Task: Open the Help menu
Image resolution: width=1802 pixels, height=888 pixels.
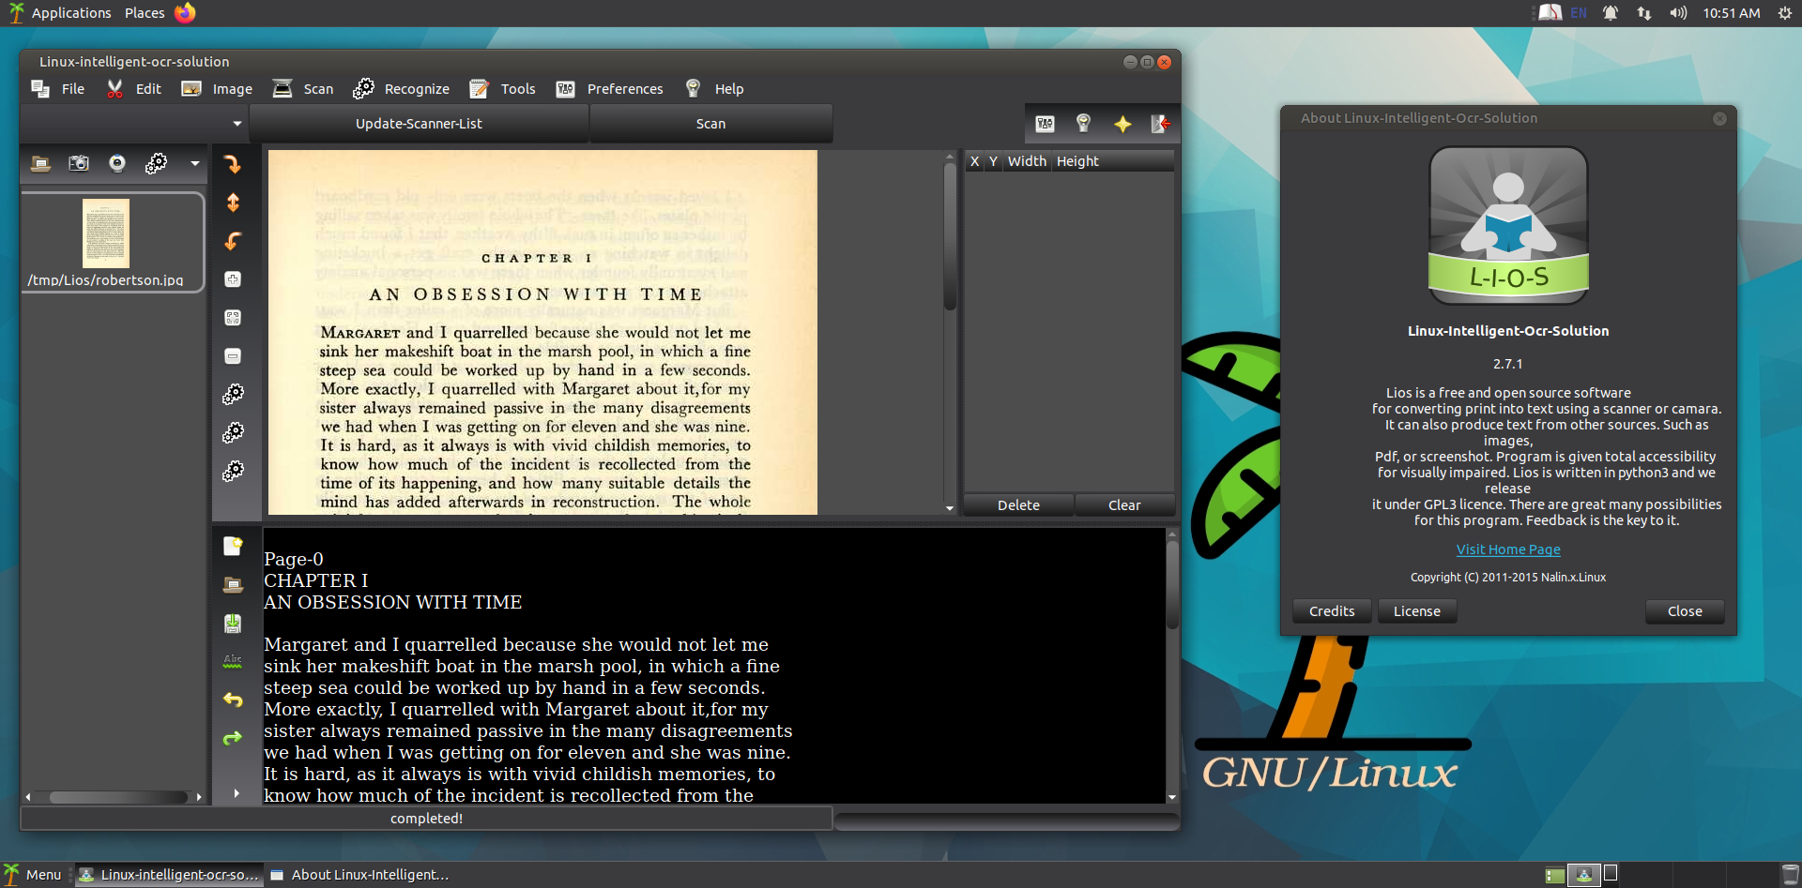Action: (713, 89)
